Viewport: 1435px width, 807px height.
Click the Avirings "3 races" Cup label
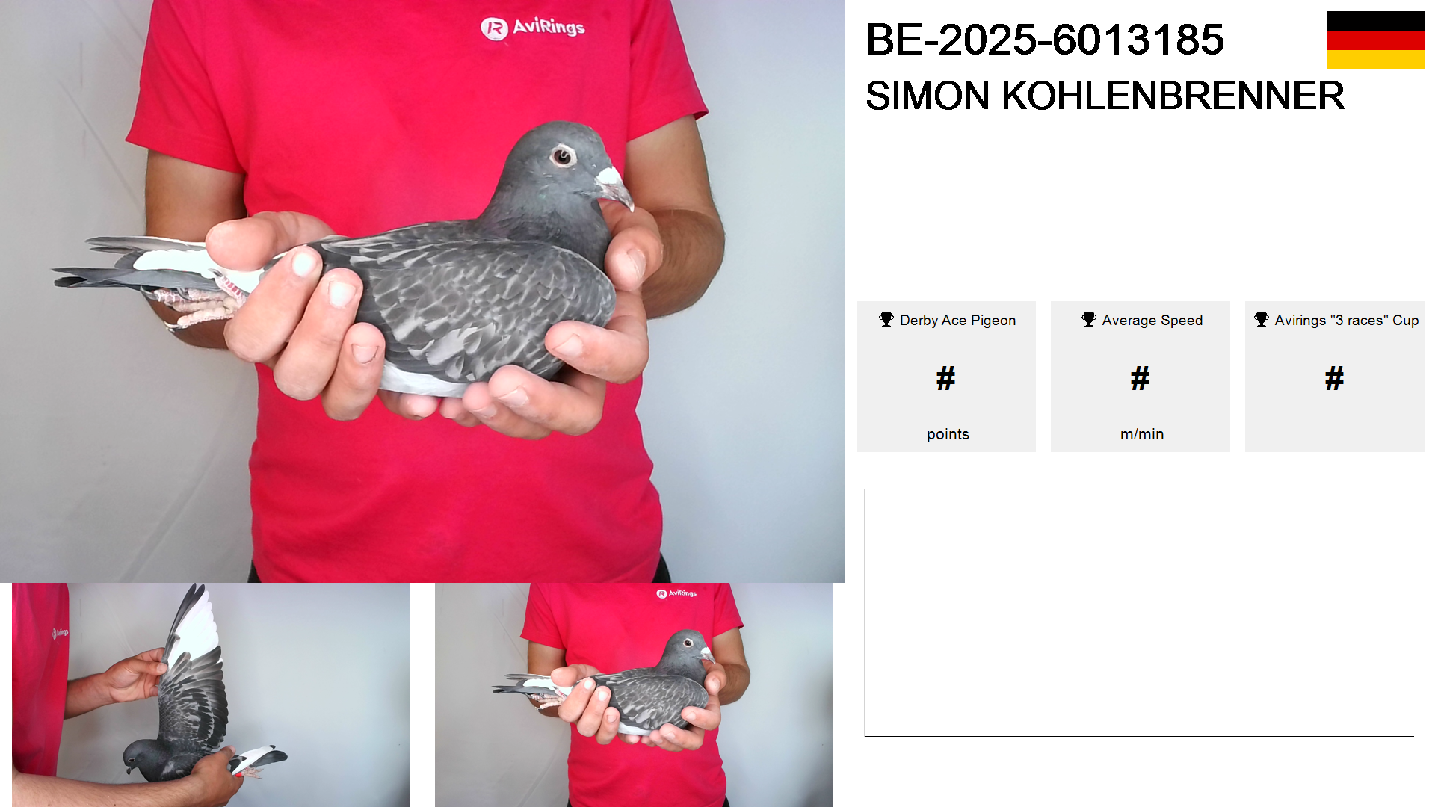point(1346,321)
